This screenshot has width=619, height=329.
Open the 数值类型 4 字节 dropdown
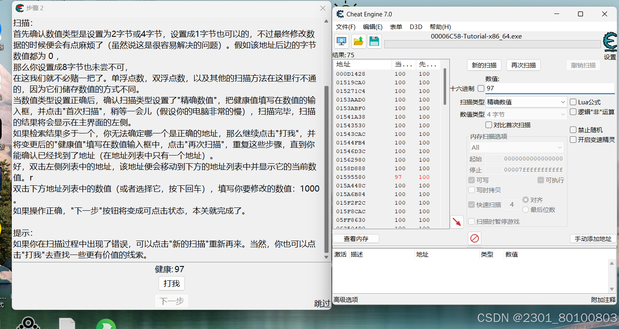(x=526, y=115)
